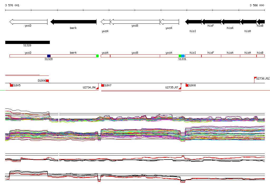Click the red-outlined hisB segment box

click(x=261, y=56)
